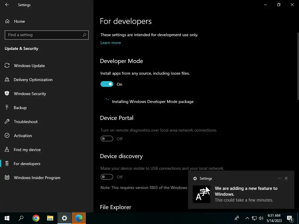Open Windows Insider Program page
The height and width of the screenshot is (224, 299).
(47, 178)
